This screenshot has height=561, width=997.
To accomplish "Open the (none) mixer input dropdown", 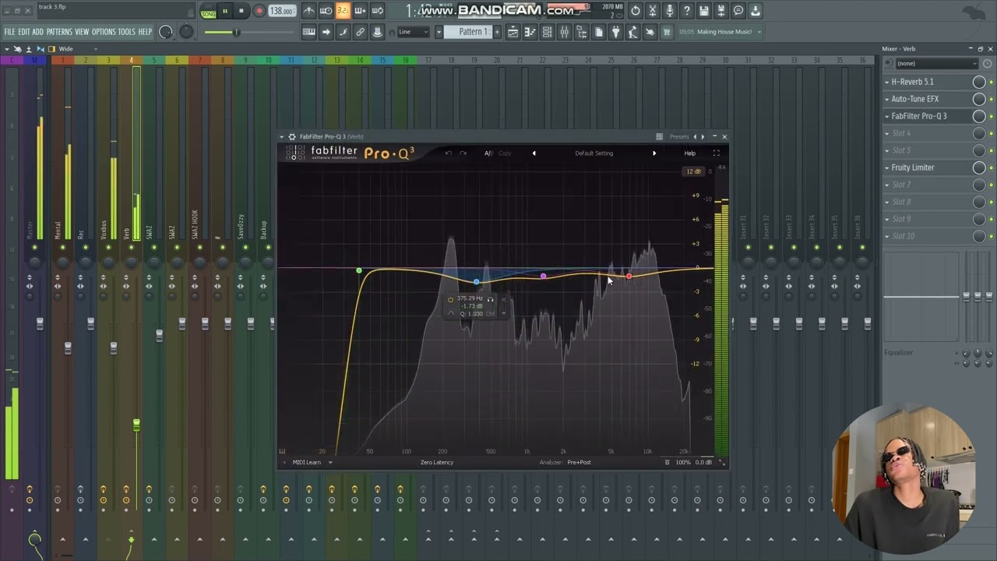I will tap(936, 64).
